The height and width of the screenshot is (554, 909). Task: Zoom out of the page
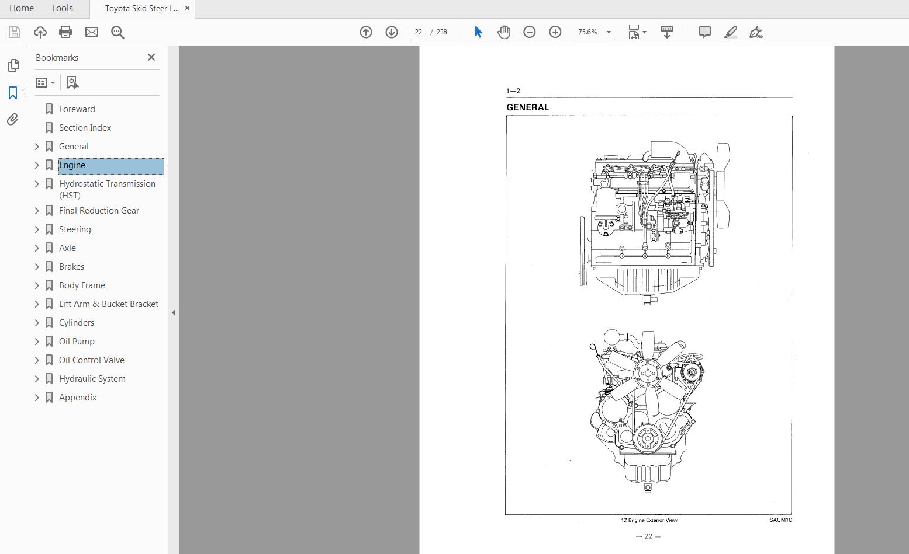[x=529, y=32]
